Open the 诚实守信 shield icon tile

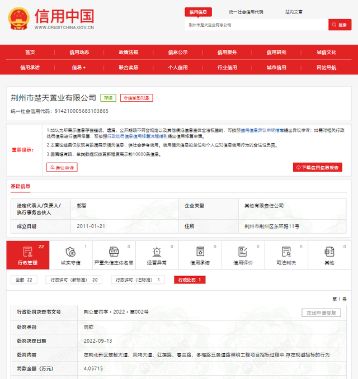point(71,255)
